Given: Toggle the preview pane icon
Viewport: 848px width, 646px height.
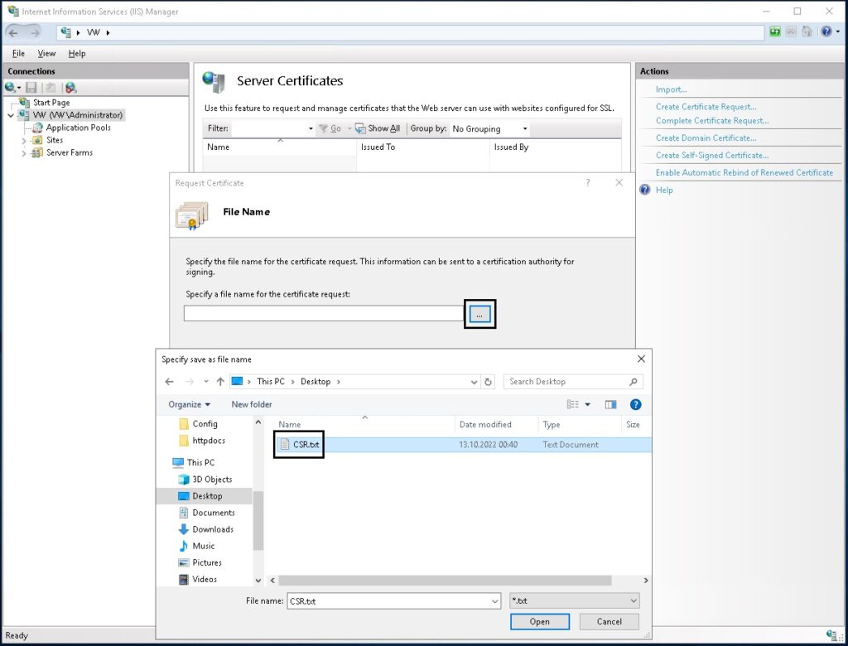Looking at the screenshot, I should point(611,404).
